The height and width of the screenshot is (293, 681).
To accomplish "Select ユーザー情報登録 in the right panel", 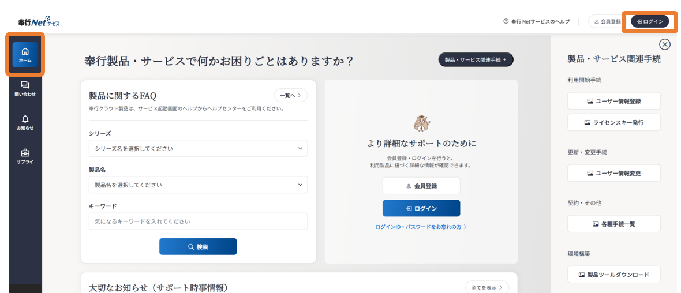I will 613,101.
